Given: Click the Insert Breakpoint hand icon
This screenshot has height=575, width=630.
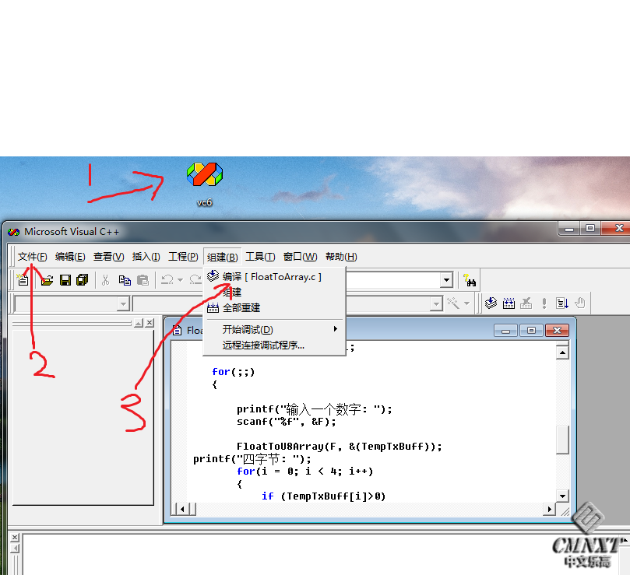Looking at the screenshot, I should point(580,303).
